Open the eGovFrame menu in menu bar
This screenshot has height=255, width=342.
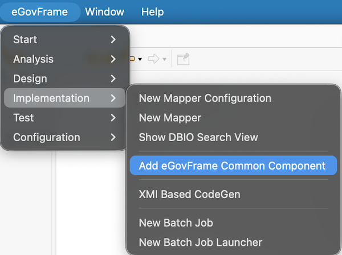39,11
